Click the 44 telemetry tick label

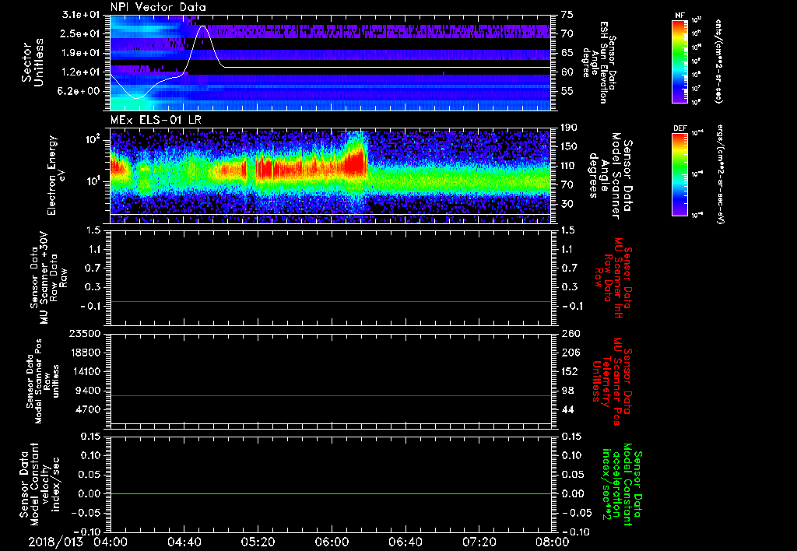pos(567,409)
